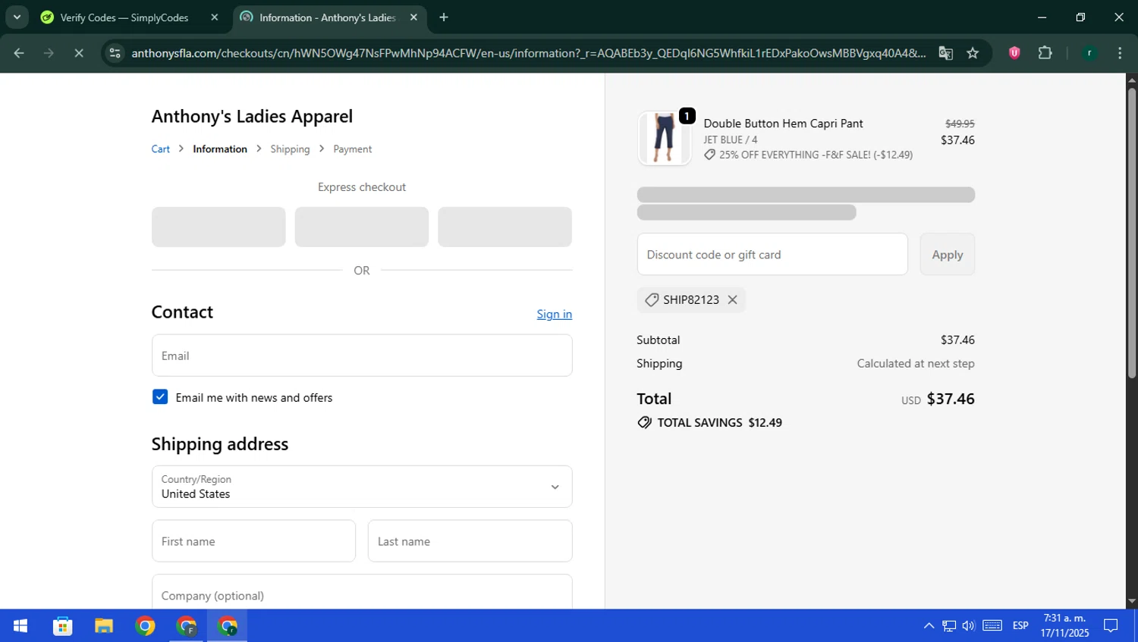The width and height of the screenshot is (1138, 642).
Task: Click the 25% OFF EVERYTHING discount tag icon
Action: click(x=709, y=155)
